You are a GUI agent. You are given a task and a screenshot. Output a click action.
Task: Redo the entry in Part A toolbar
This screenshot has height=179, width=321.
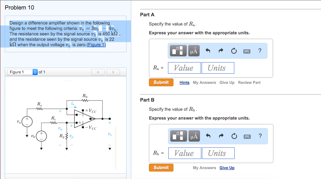click(221, 51)
